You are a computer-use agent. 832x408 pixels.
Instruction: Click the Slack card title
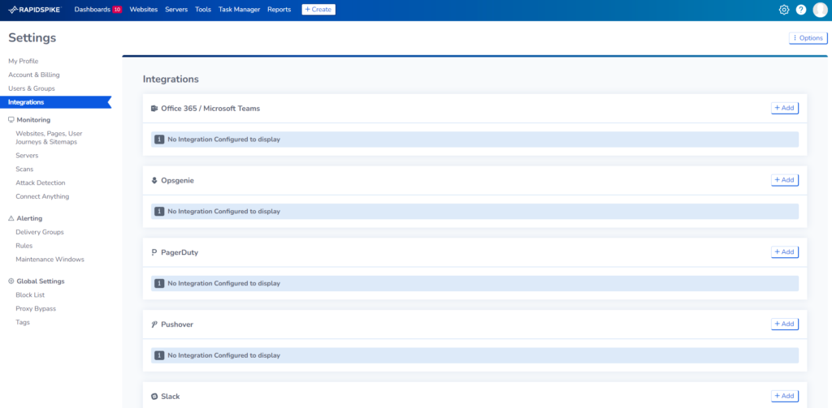click(171, 397)
